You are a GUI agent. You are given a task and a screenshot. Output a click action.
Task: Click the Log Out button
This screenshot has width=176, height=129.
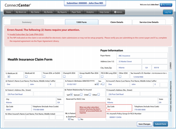pyautogui.click(x=168, y=12)
